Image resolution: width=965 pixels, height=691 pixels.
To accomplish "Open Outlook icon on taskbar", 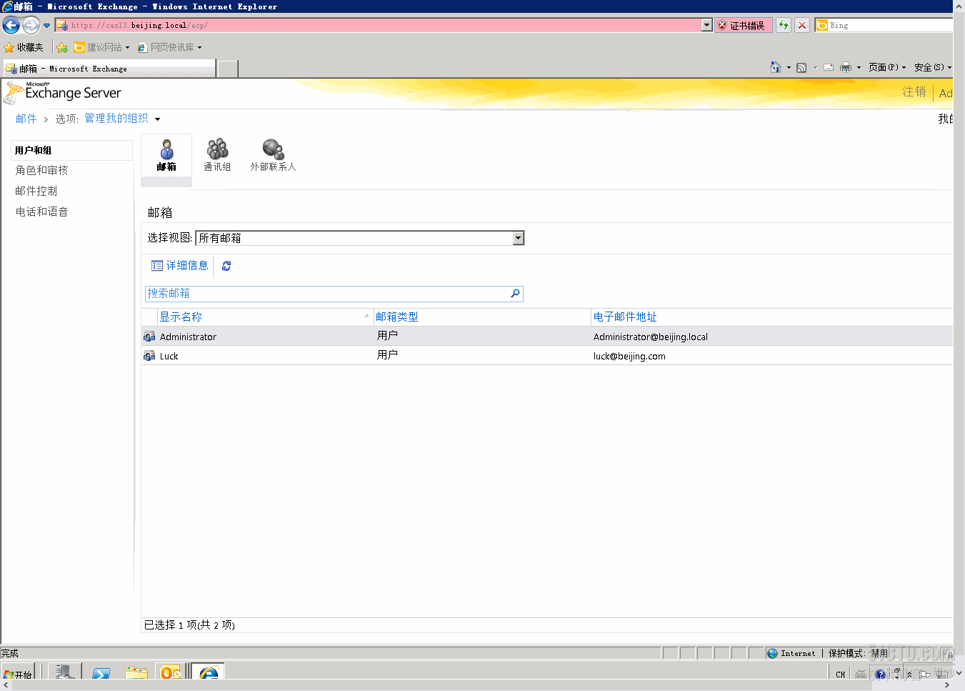I will (x=171, y=672).
